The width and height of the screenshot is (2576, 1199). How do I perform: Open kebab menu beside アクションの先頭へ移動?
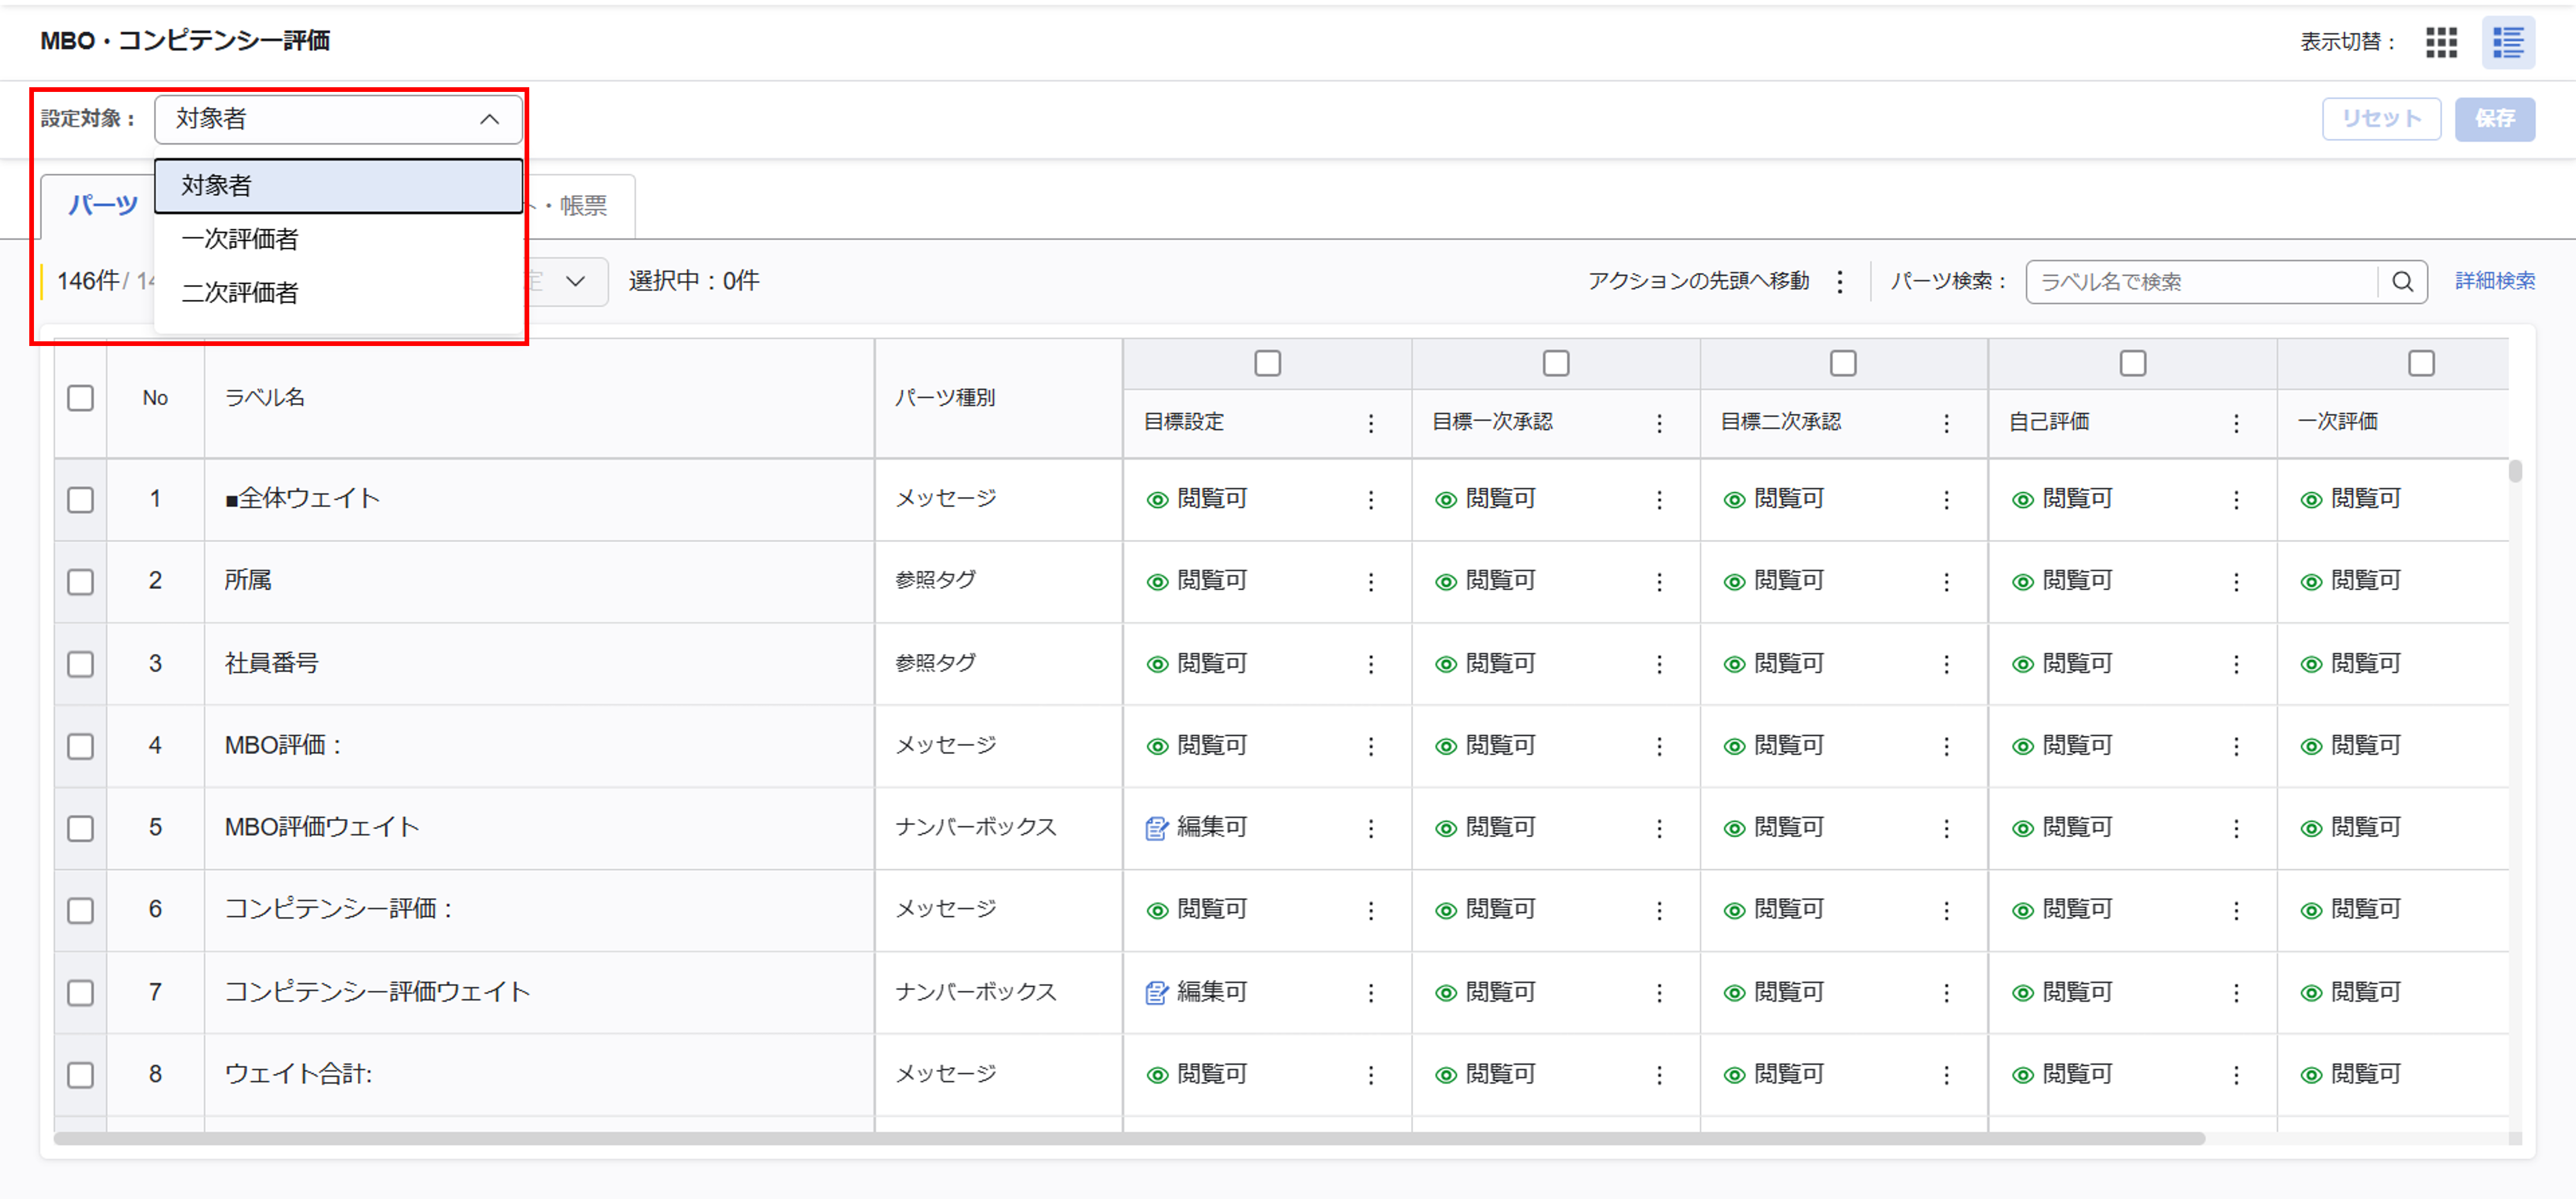[x=1839, y=282]
